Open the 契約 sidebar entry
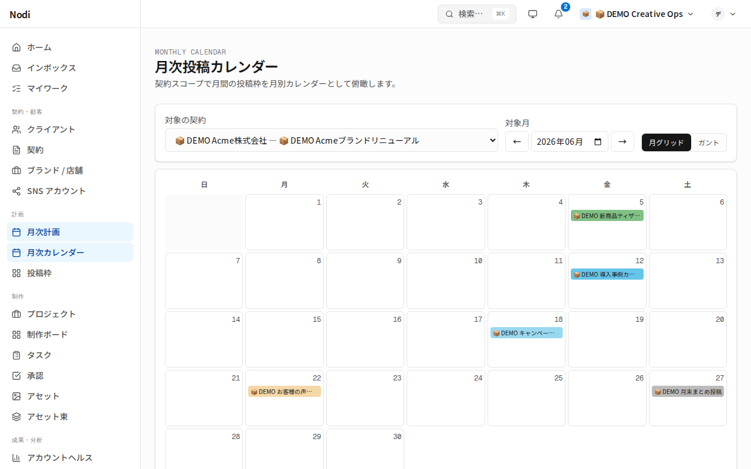Screen dimensions: 751x469 click(x=70, y=149)
